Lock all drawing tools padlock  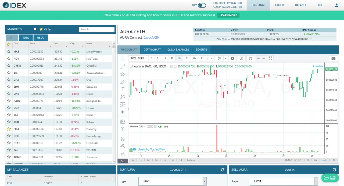click(123, 154)
